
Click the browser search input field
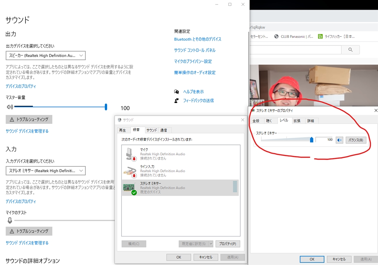[x=296, y=50]
